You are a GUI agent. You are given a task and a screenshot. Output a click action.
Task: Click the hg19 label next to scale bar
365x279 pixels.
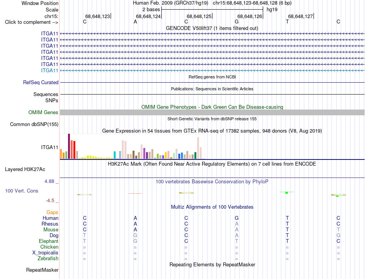[x=272, y=10]
